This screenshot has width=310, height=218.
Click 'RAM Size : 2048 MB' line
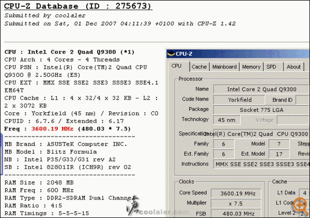pos(39,182)
